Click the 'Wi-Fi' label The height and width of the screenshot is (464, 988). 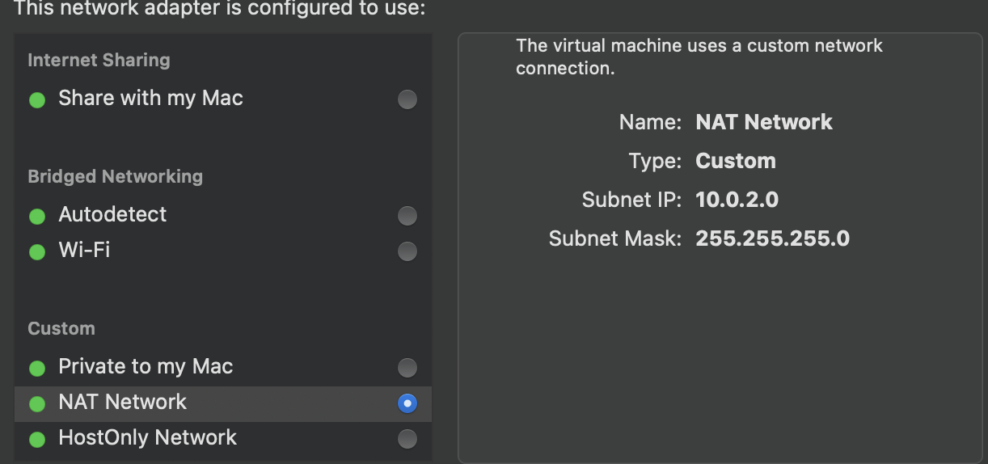[84, 250]
